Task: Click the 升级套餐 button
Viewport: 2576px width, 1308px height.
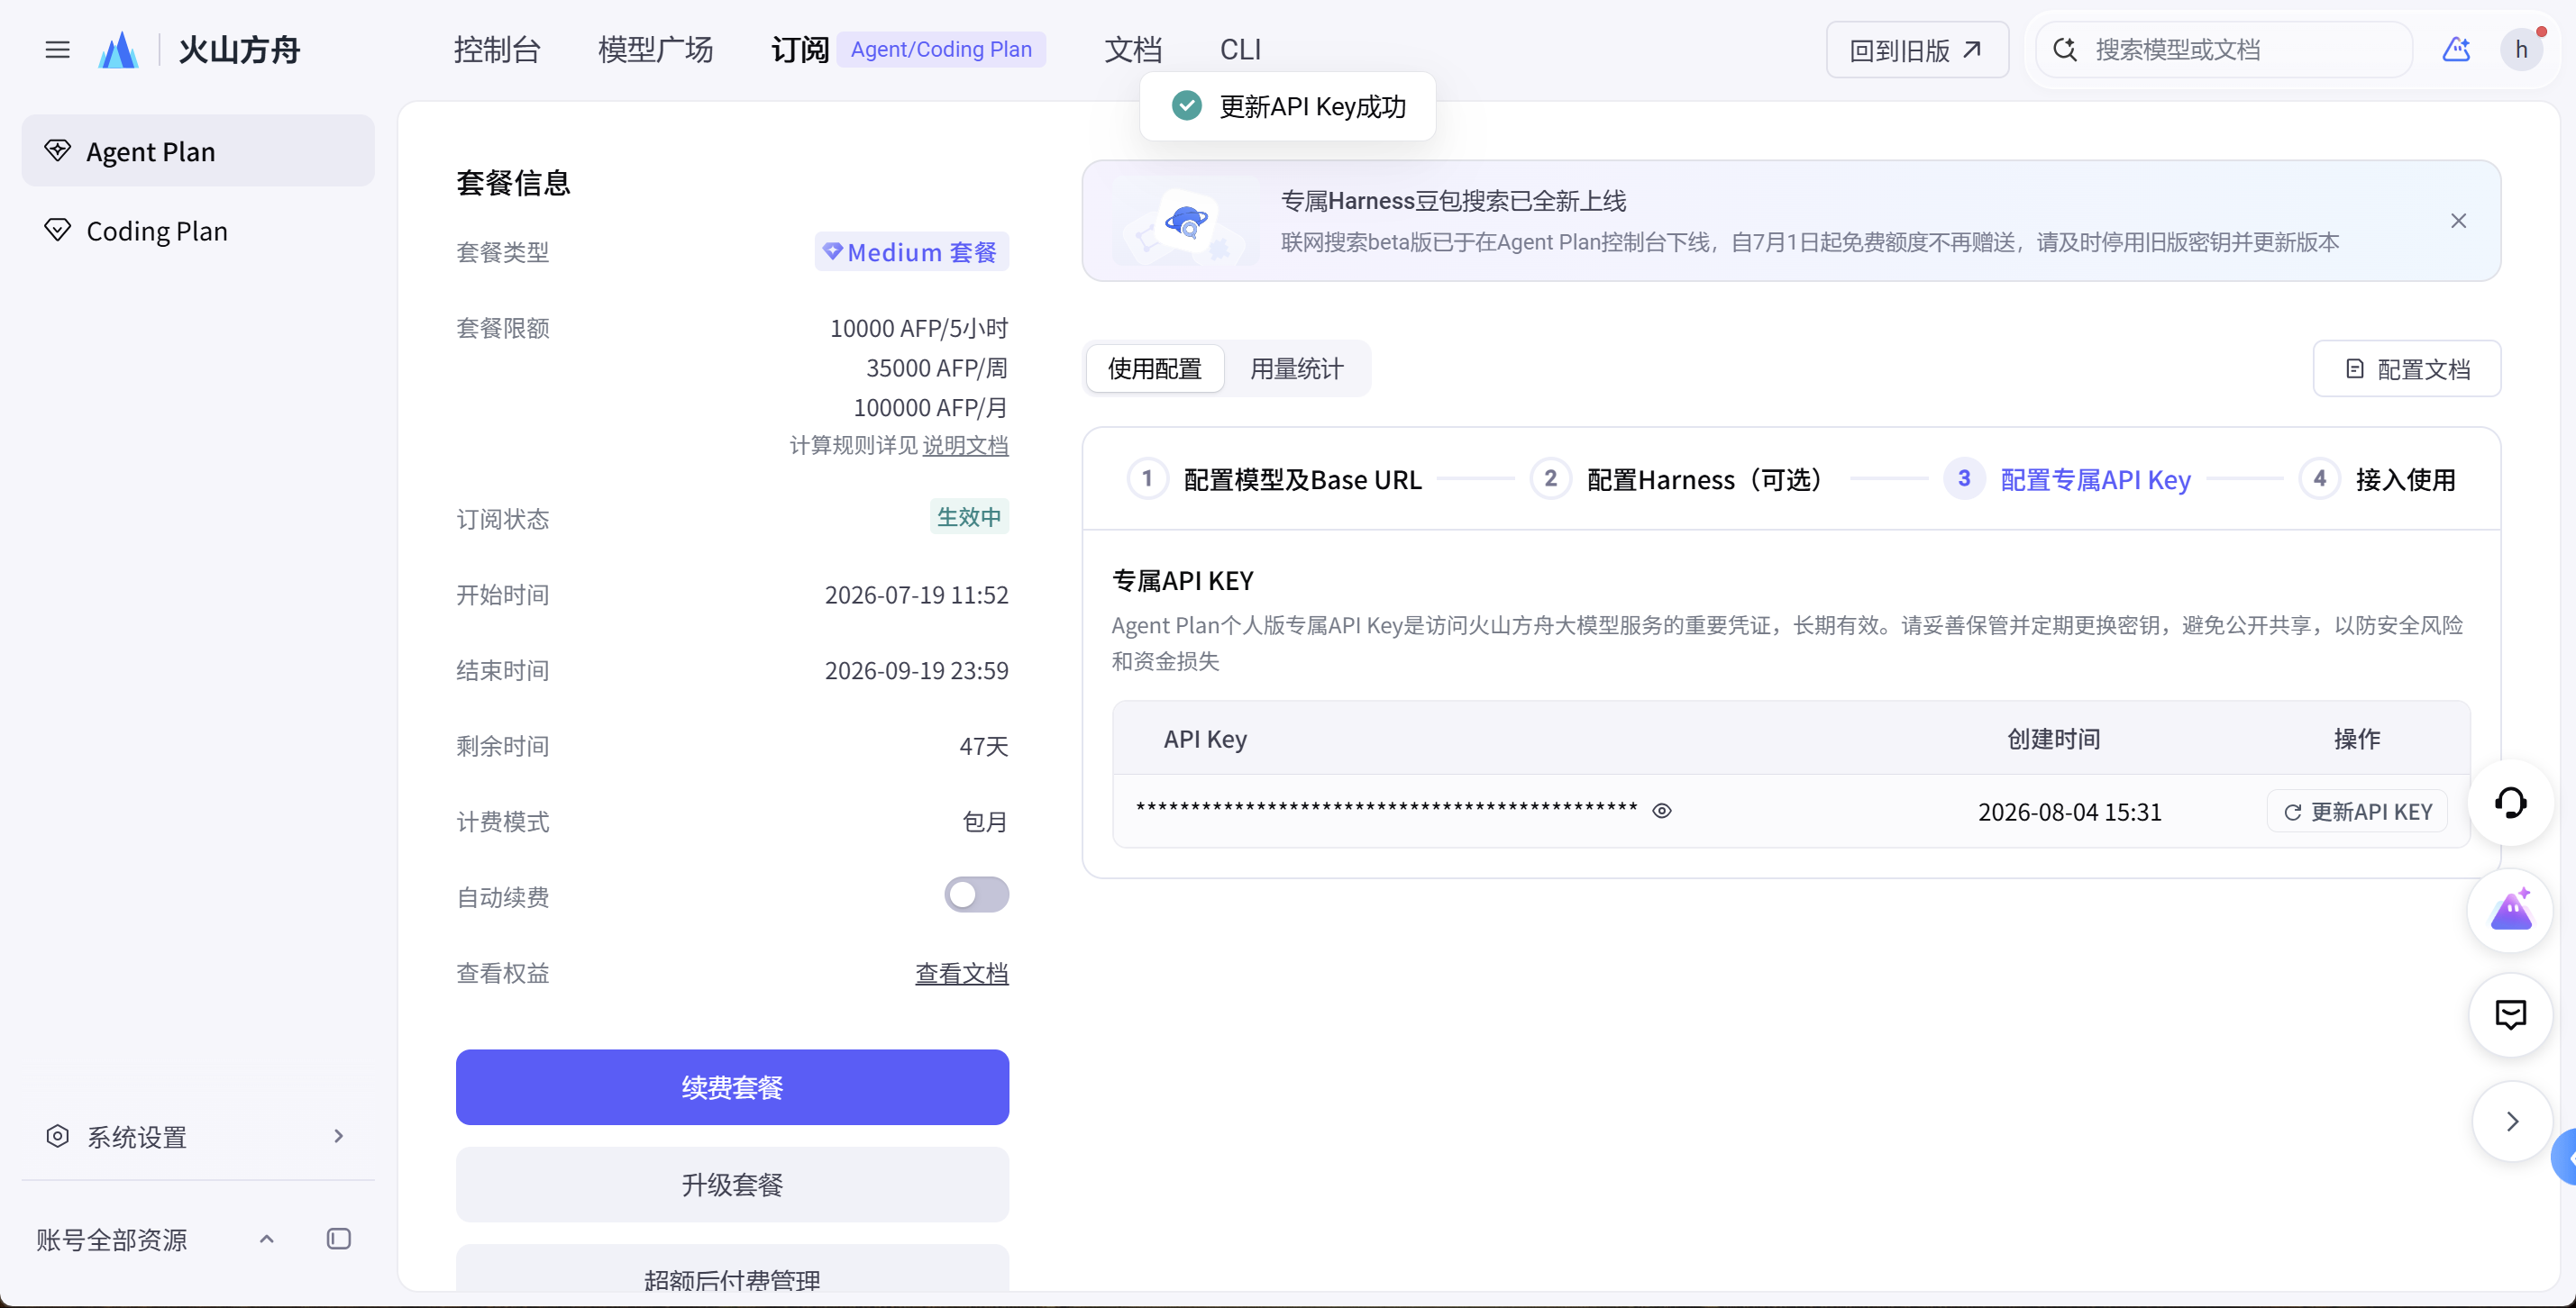Action: point(732,1184)
